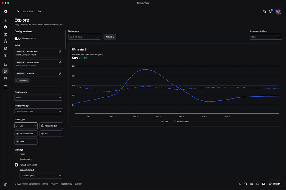Open the apps grid sidebar icon
This screenshot has width=286, height=190.
(x=5, y=87)
